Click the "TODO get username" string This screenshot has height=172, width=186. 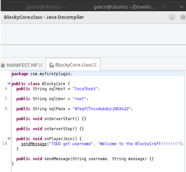pyautogui.click(x=71, y=144)
